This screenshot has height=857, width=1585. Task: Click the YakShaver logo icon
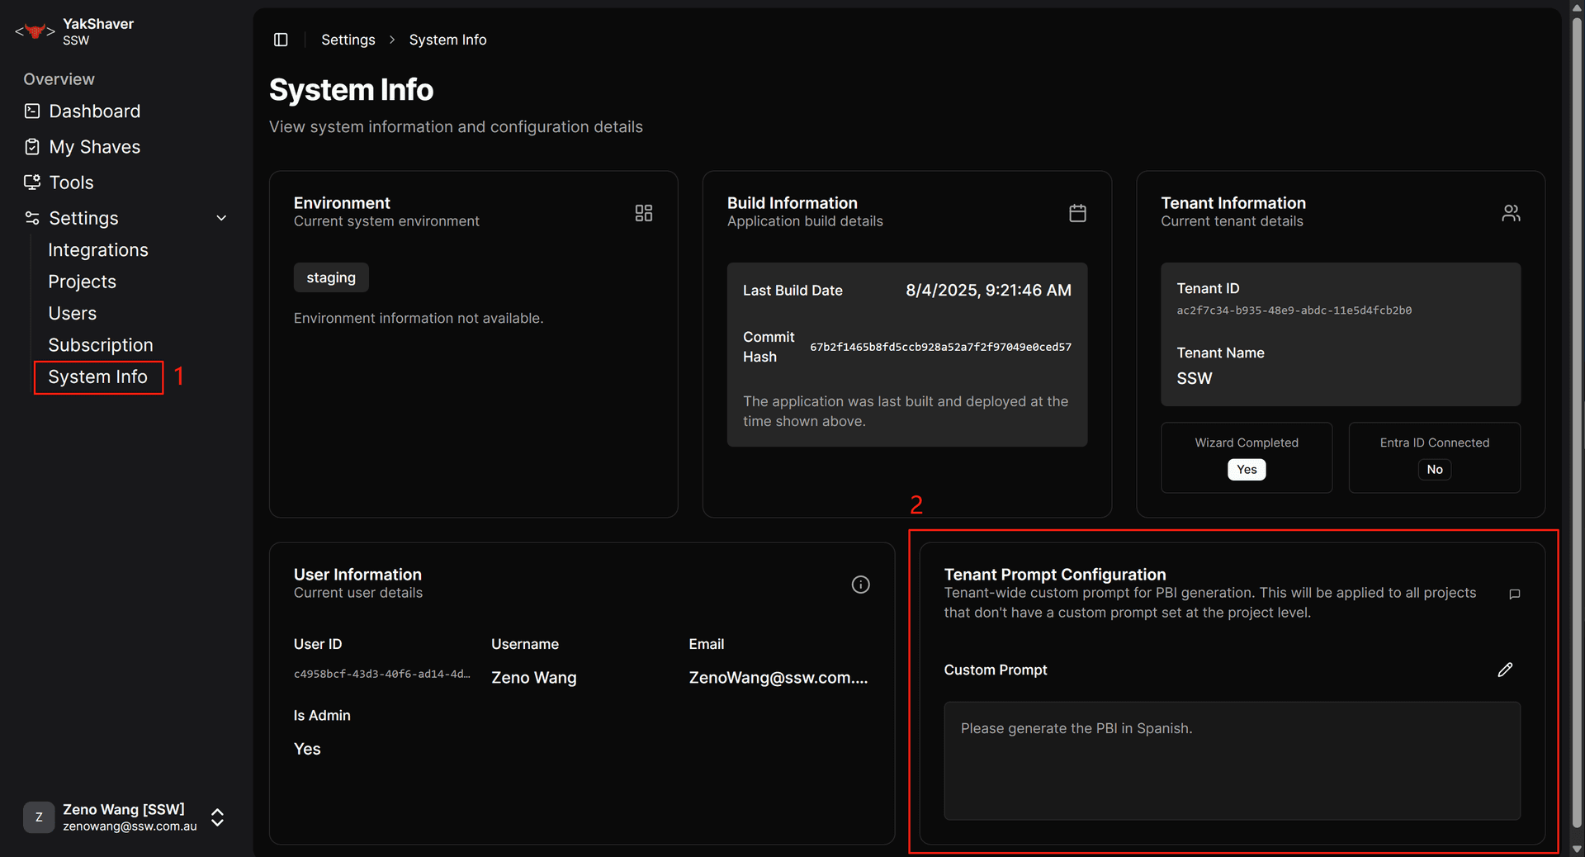[35, 31]
